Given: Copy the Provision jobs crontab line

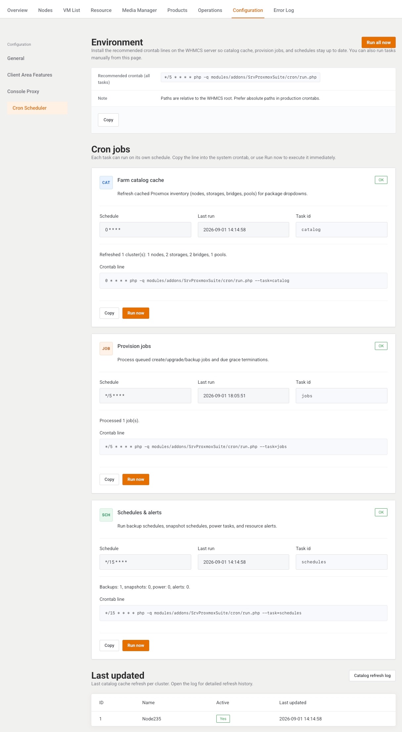Looking at the screenshot, I should (109, 479).
